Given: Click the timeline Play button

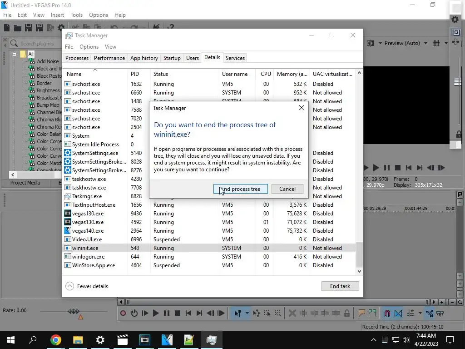Looking at the screenshot, I should click(156, 313).
